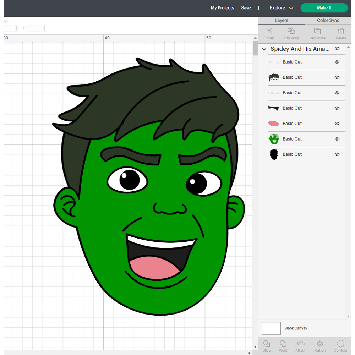The image size is (355, 355).
Task: Click the Slice tool icon
Action: pos(267,344)
